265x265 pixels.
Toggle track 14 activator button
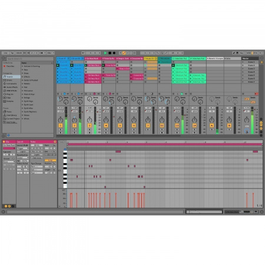[x=194, y=125]
